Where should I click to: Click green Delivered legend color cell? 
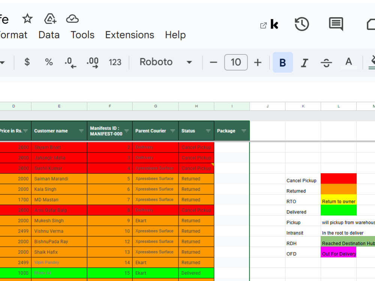click(338, 210)
